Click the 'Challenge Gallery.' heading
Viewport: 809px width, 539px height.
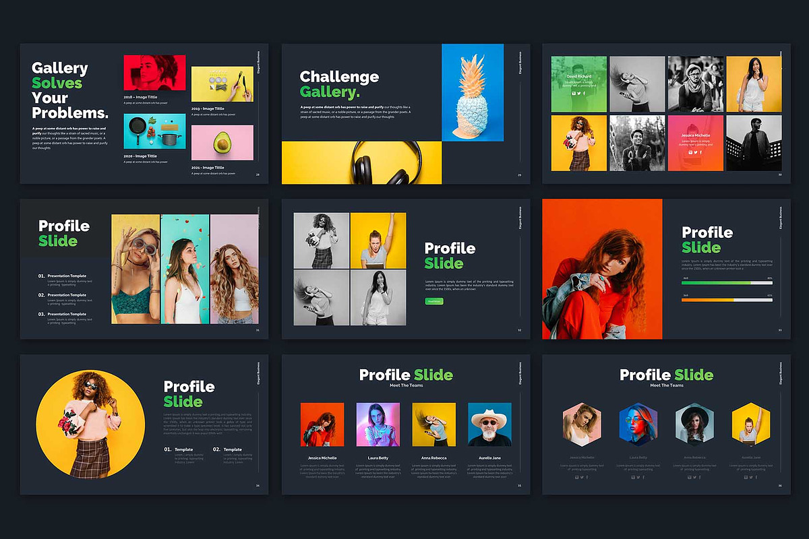pos(339,84)
